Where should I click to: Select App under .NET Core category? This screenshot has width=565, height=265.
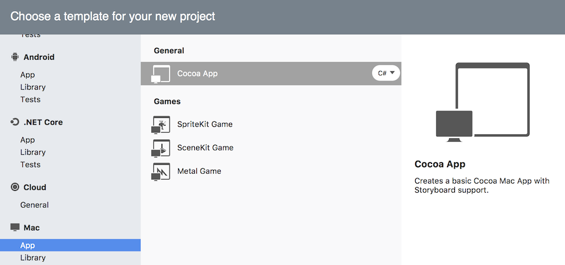point(27,140)
